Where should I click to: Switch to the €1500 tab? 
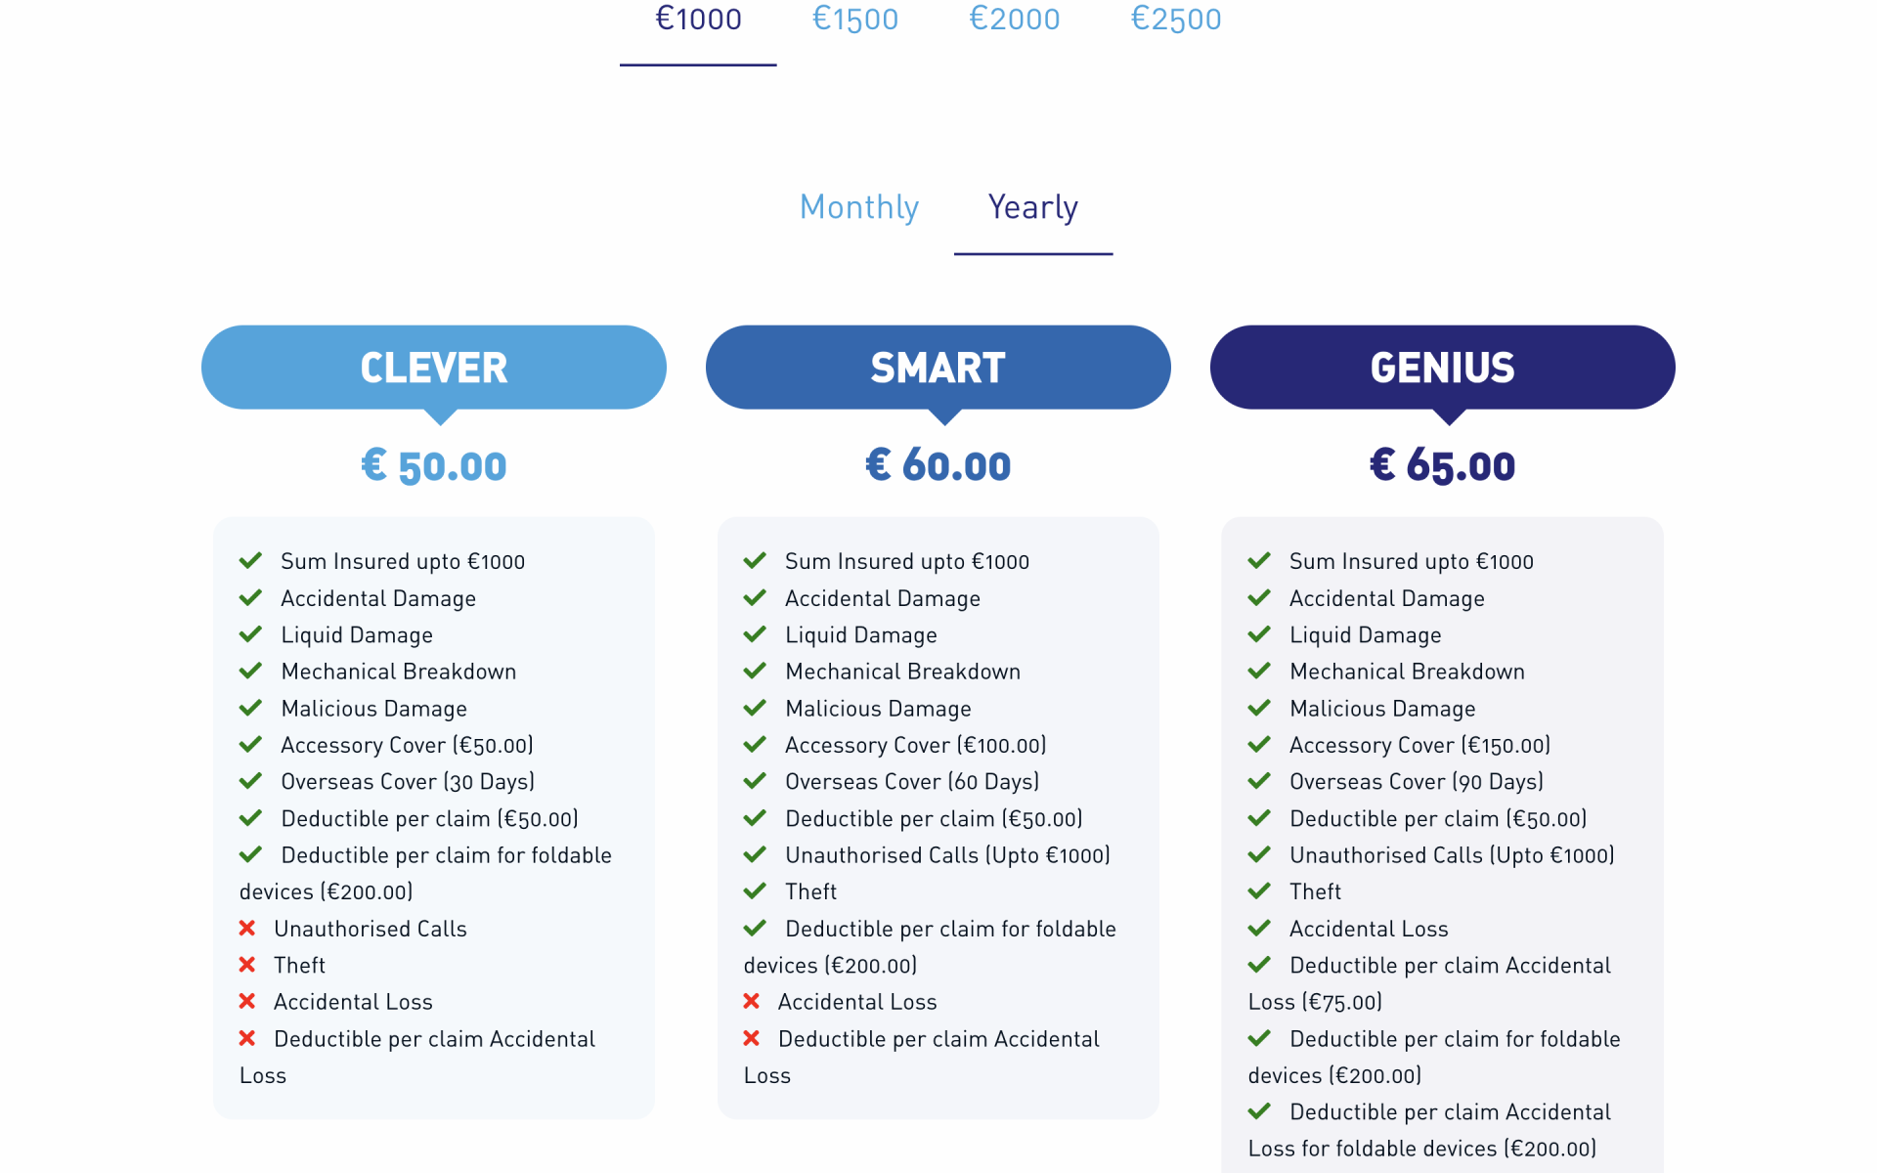click(855, 20)
